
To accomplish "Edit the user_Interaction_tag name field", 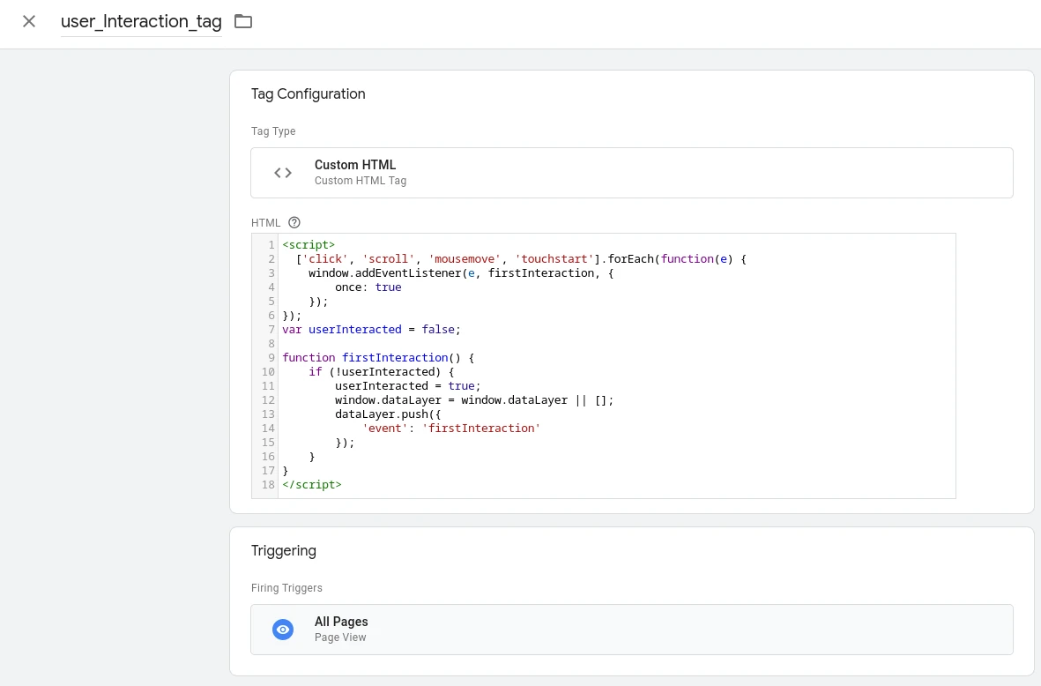I will tap(141, 22).
